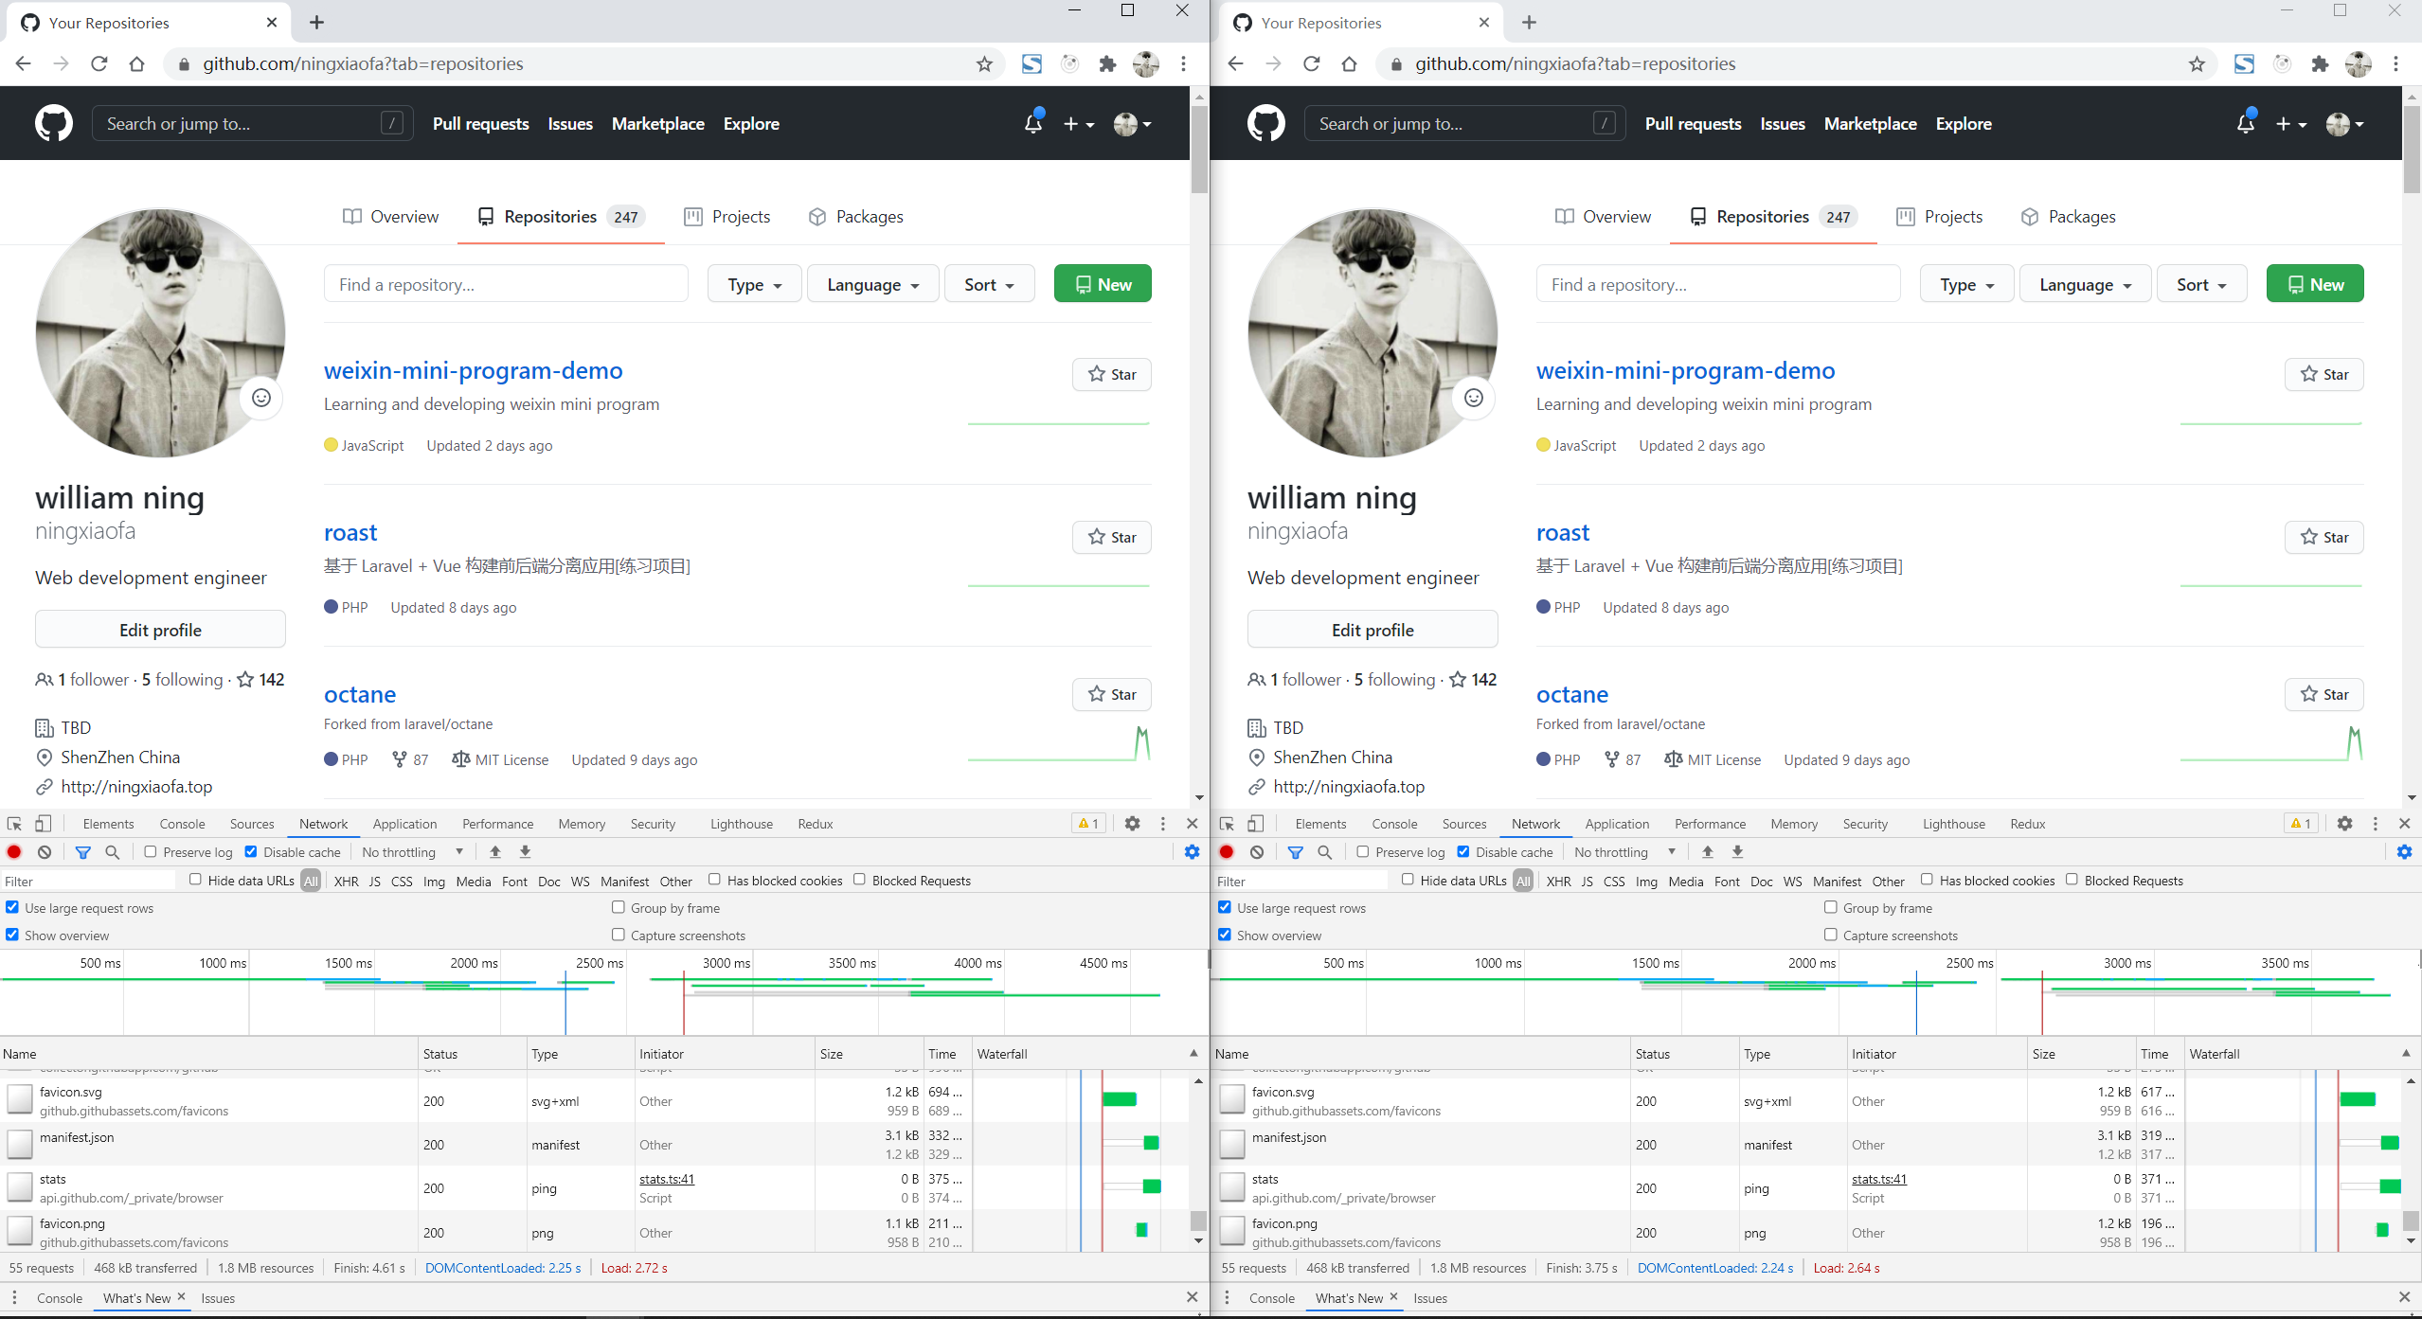Screen dimensions: 2422x1319
Task: Select inspect element tool in left DevTools
Action: tap(14, 824)
